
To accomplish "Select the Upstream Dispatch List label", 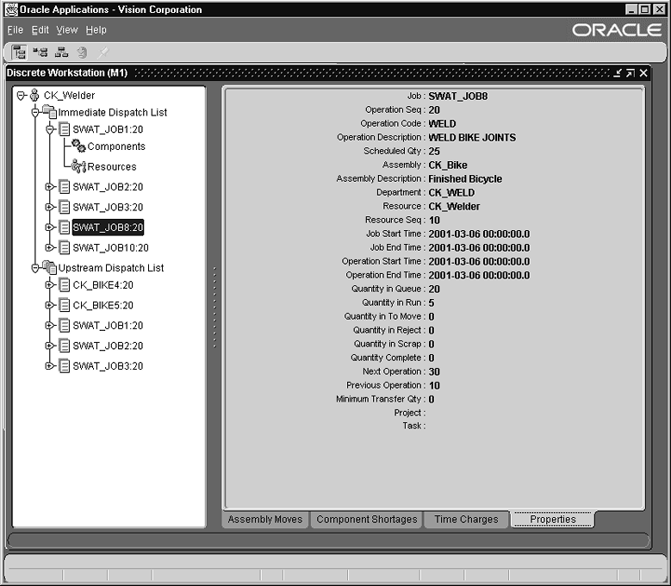I will 111,268.
